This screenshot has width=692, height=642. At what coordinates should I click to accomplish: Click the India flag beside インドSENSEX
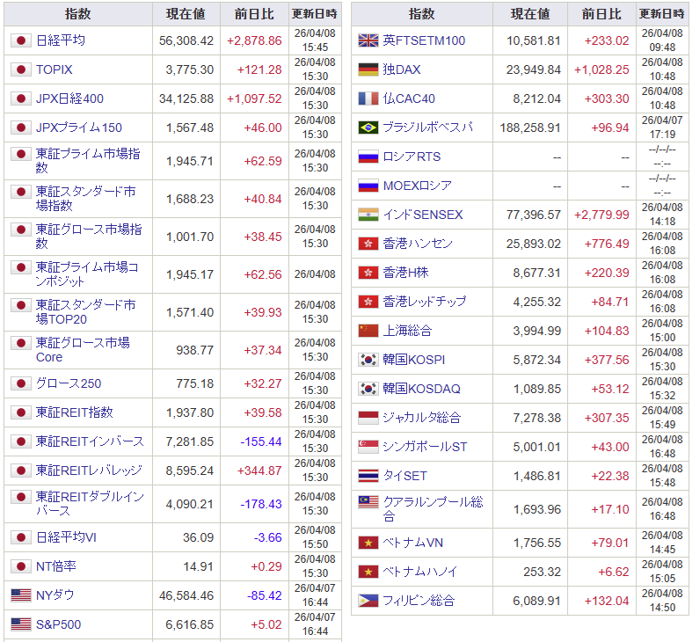(x=368, y=215)
